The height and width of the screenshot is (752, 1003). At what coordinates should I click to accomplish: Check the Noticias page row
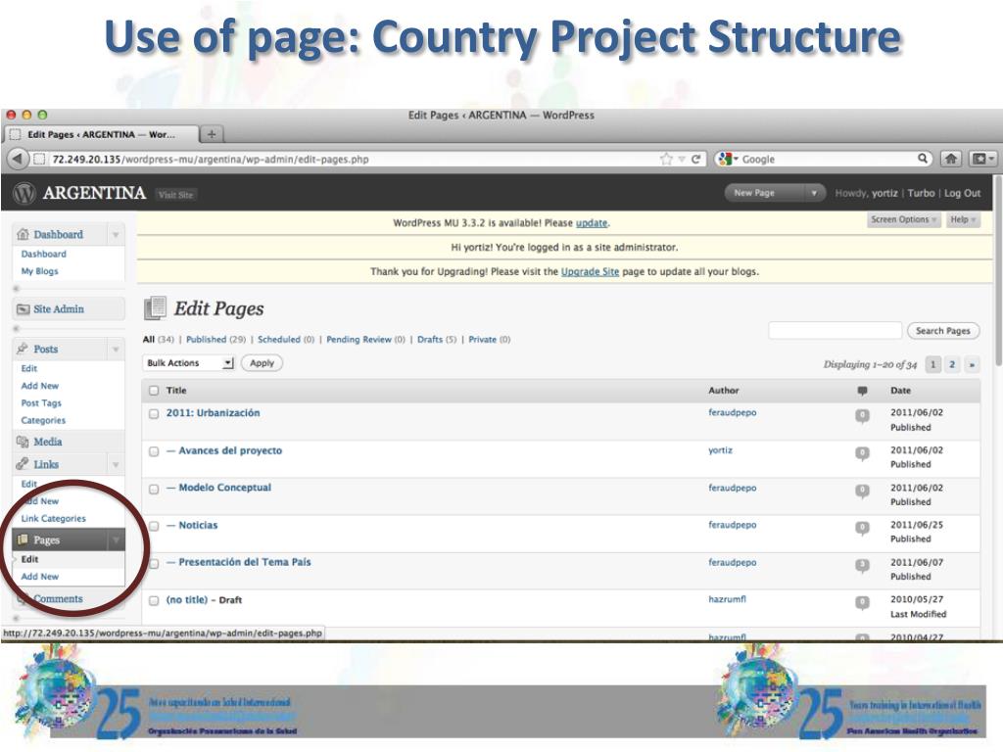point(154,526)
